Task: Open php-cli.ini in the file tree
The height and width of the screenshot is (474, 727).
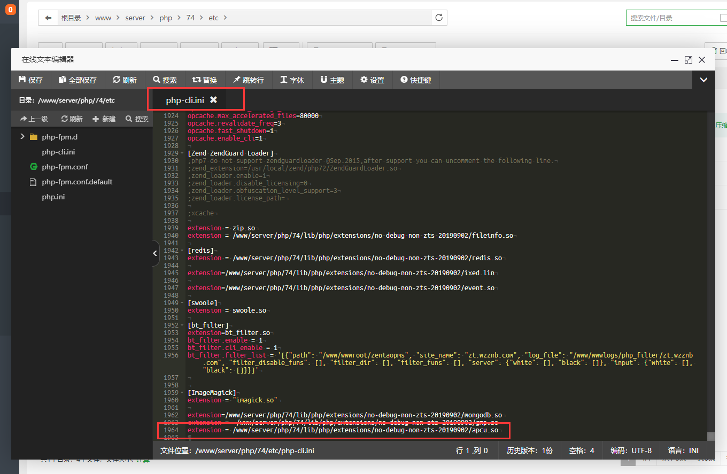Action: pyautogui.click(x=58, y=152)
